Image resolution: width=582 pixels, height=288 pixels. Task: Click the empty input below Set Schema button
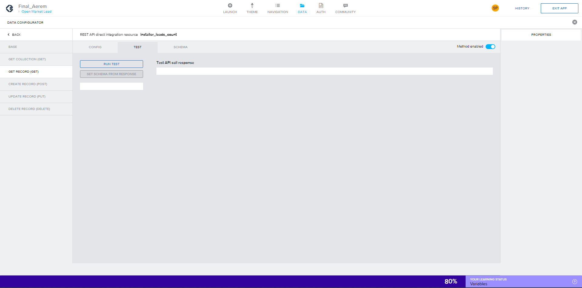(112, 86)
